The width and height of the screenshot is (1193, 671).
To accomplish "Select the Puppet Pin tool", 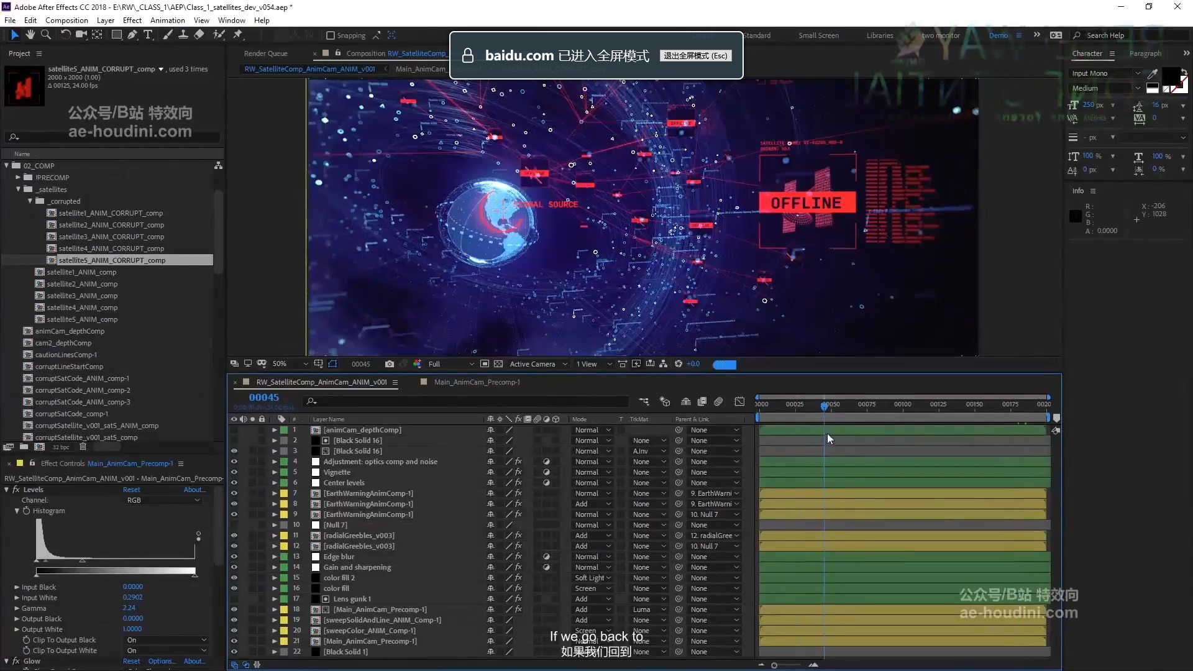I will (237, 35).
